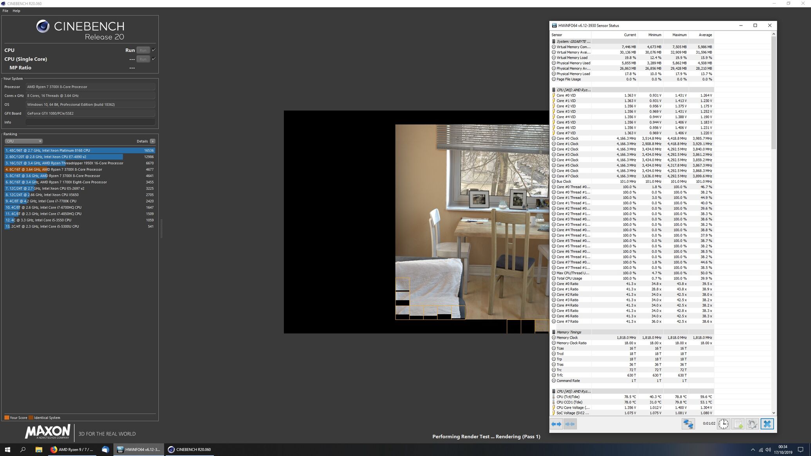Open the volume control tray icon
This screenshot has height=456, width=811.
tap(768, 449)
